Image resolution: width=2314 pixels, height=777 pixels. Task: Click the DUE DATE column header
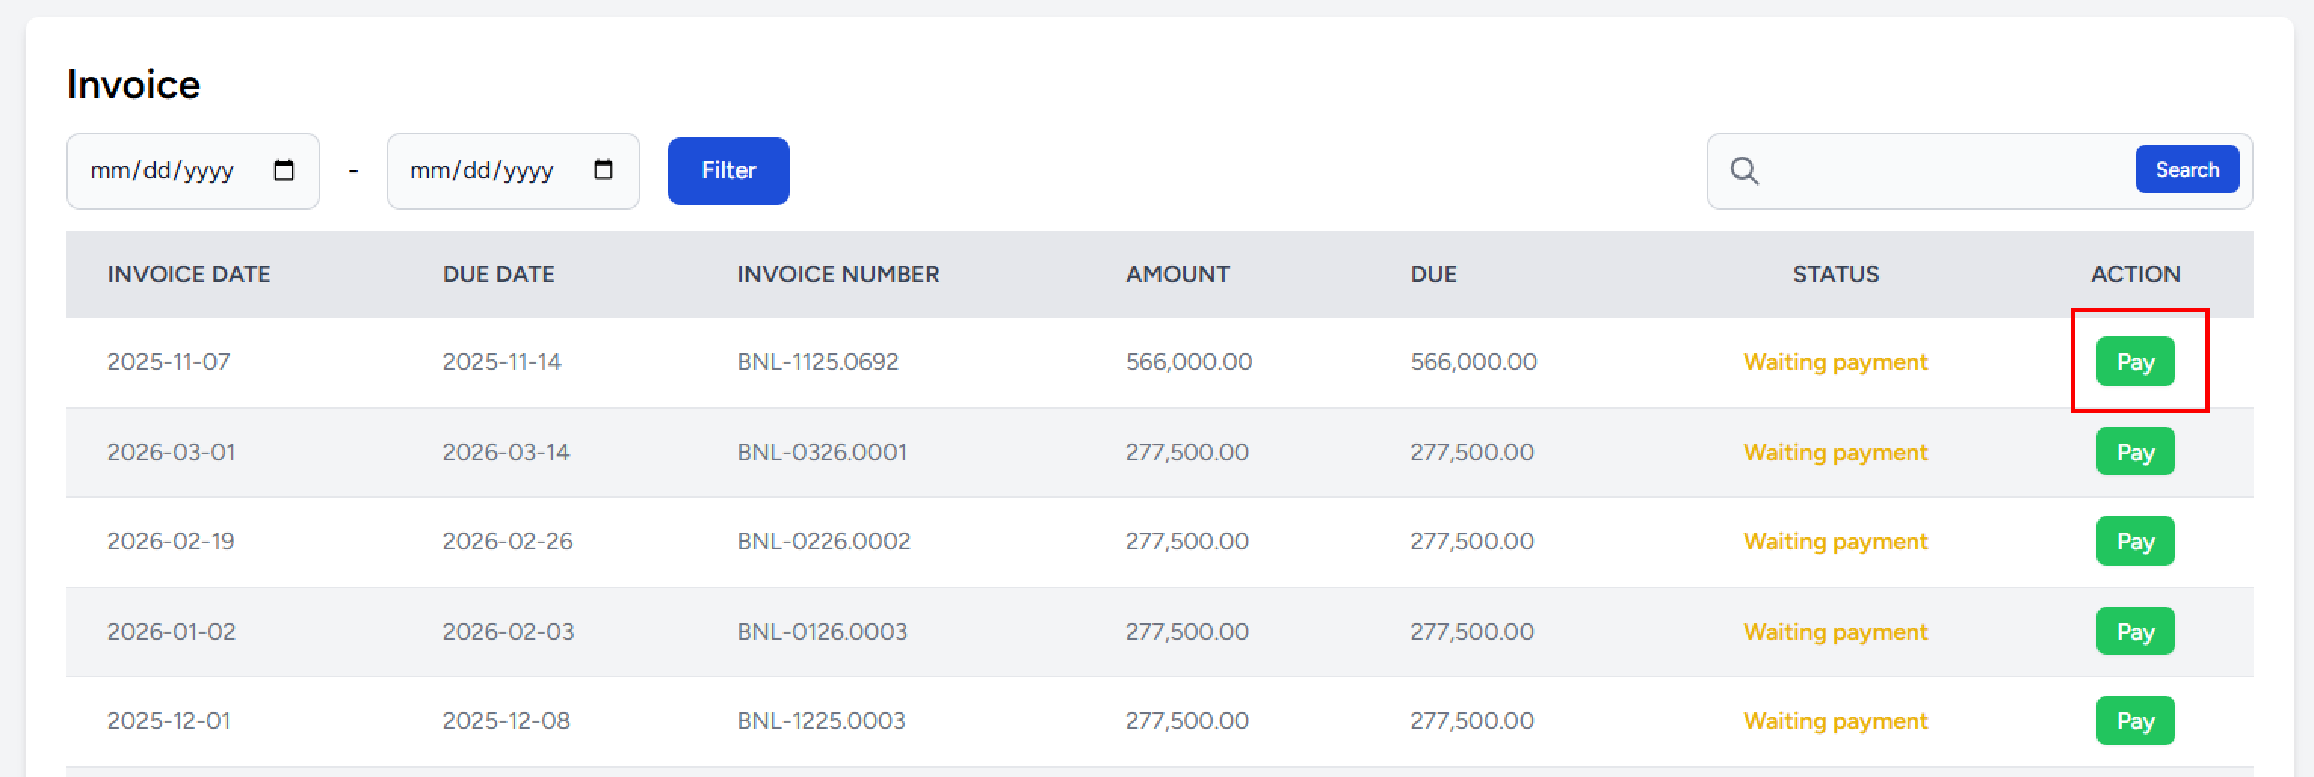[x=498, y=274]
